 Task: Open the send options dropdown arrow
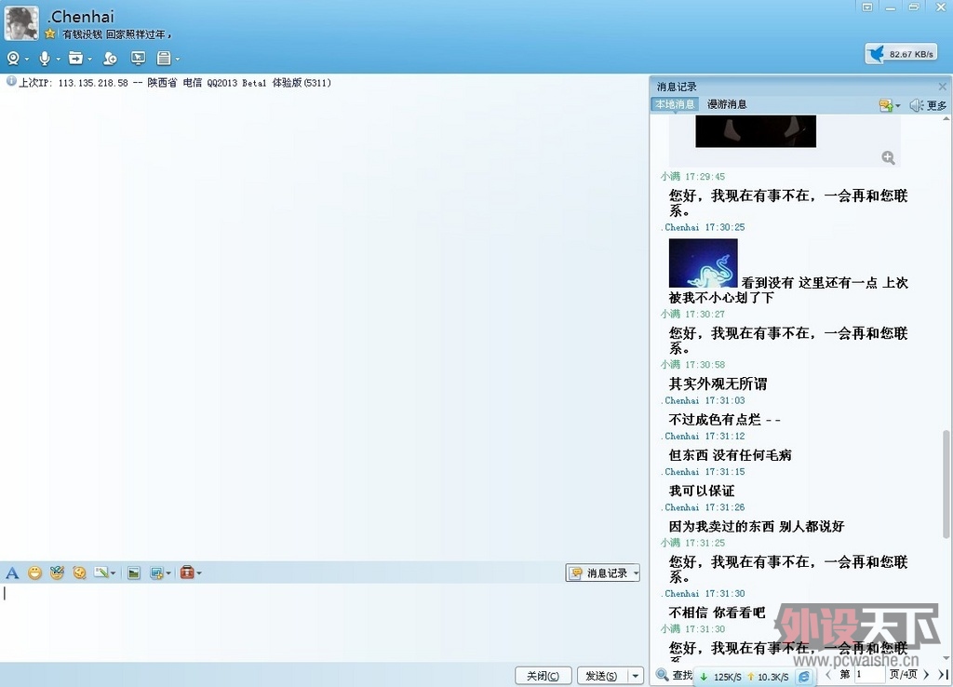click(x=636, y=676)
